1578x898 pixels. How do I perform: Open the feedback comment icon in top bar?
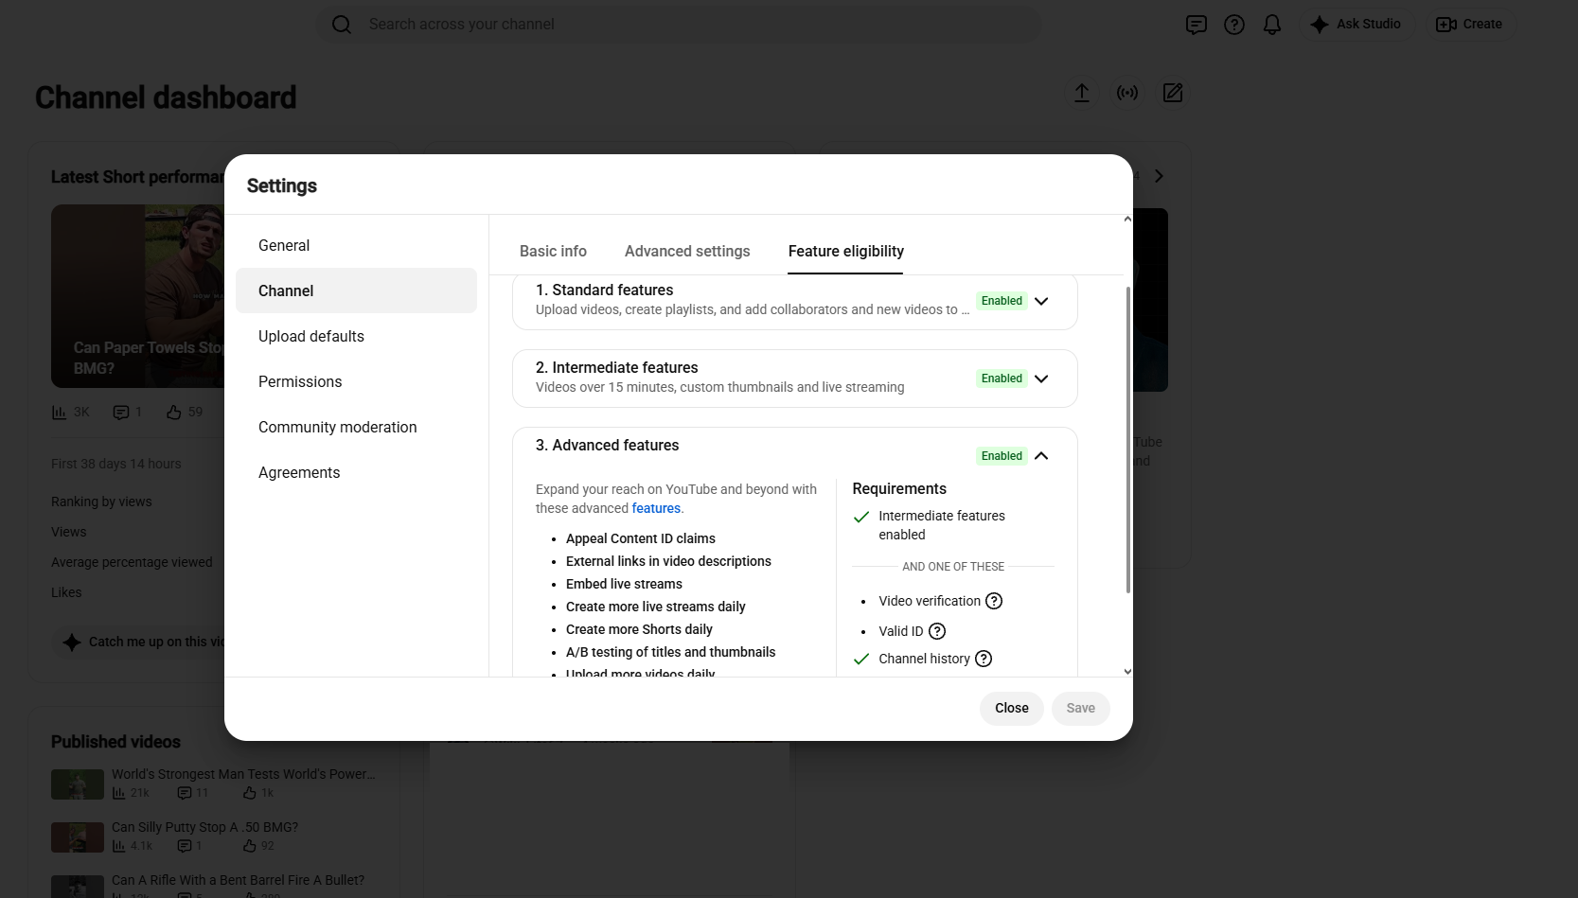click(x=1197, y=25)
